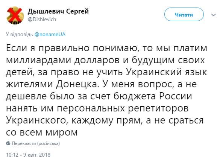Image resolution: width=217 pixels, height=160 pixels.
Task: Expand the tweet options chevron
Action: pos(213,15)
